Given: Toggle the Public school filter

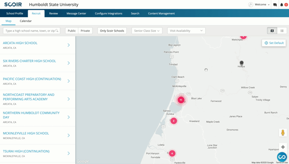Looking at the screenshot, I should [x=72, y=31].
